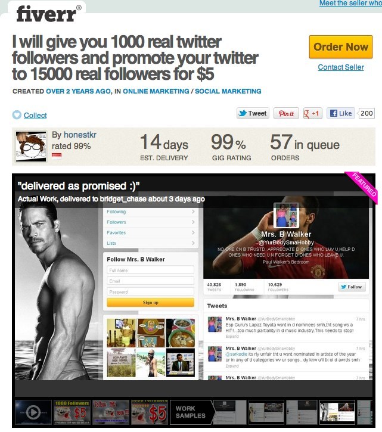382x432 pixels.
Task: Like the gig with the Facebook Like button
Action: pyautogui.click(x=341, y=113)
